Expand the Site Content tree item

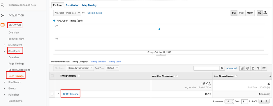pyautogui.click(x=4, y=45)
